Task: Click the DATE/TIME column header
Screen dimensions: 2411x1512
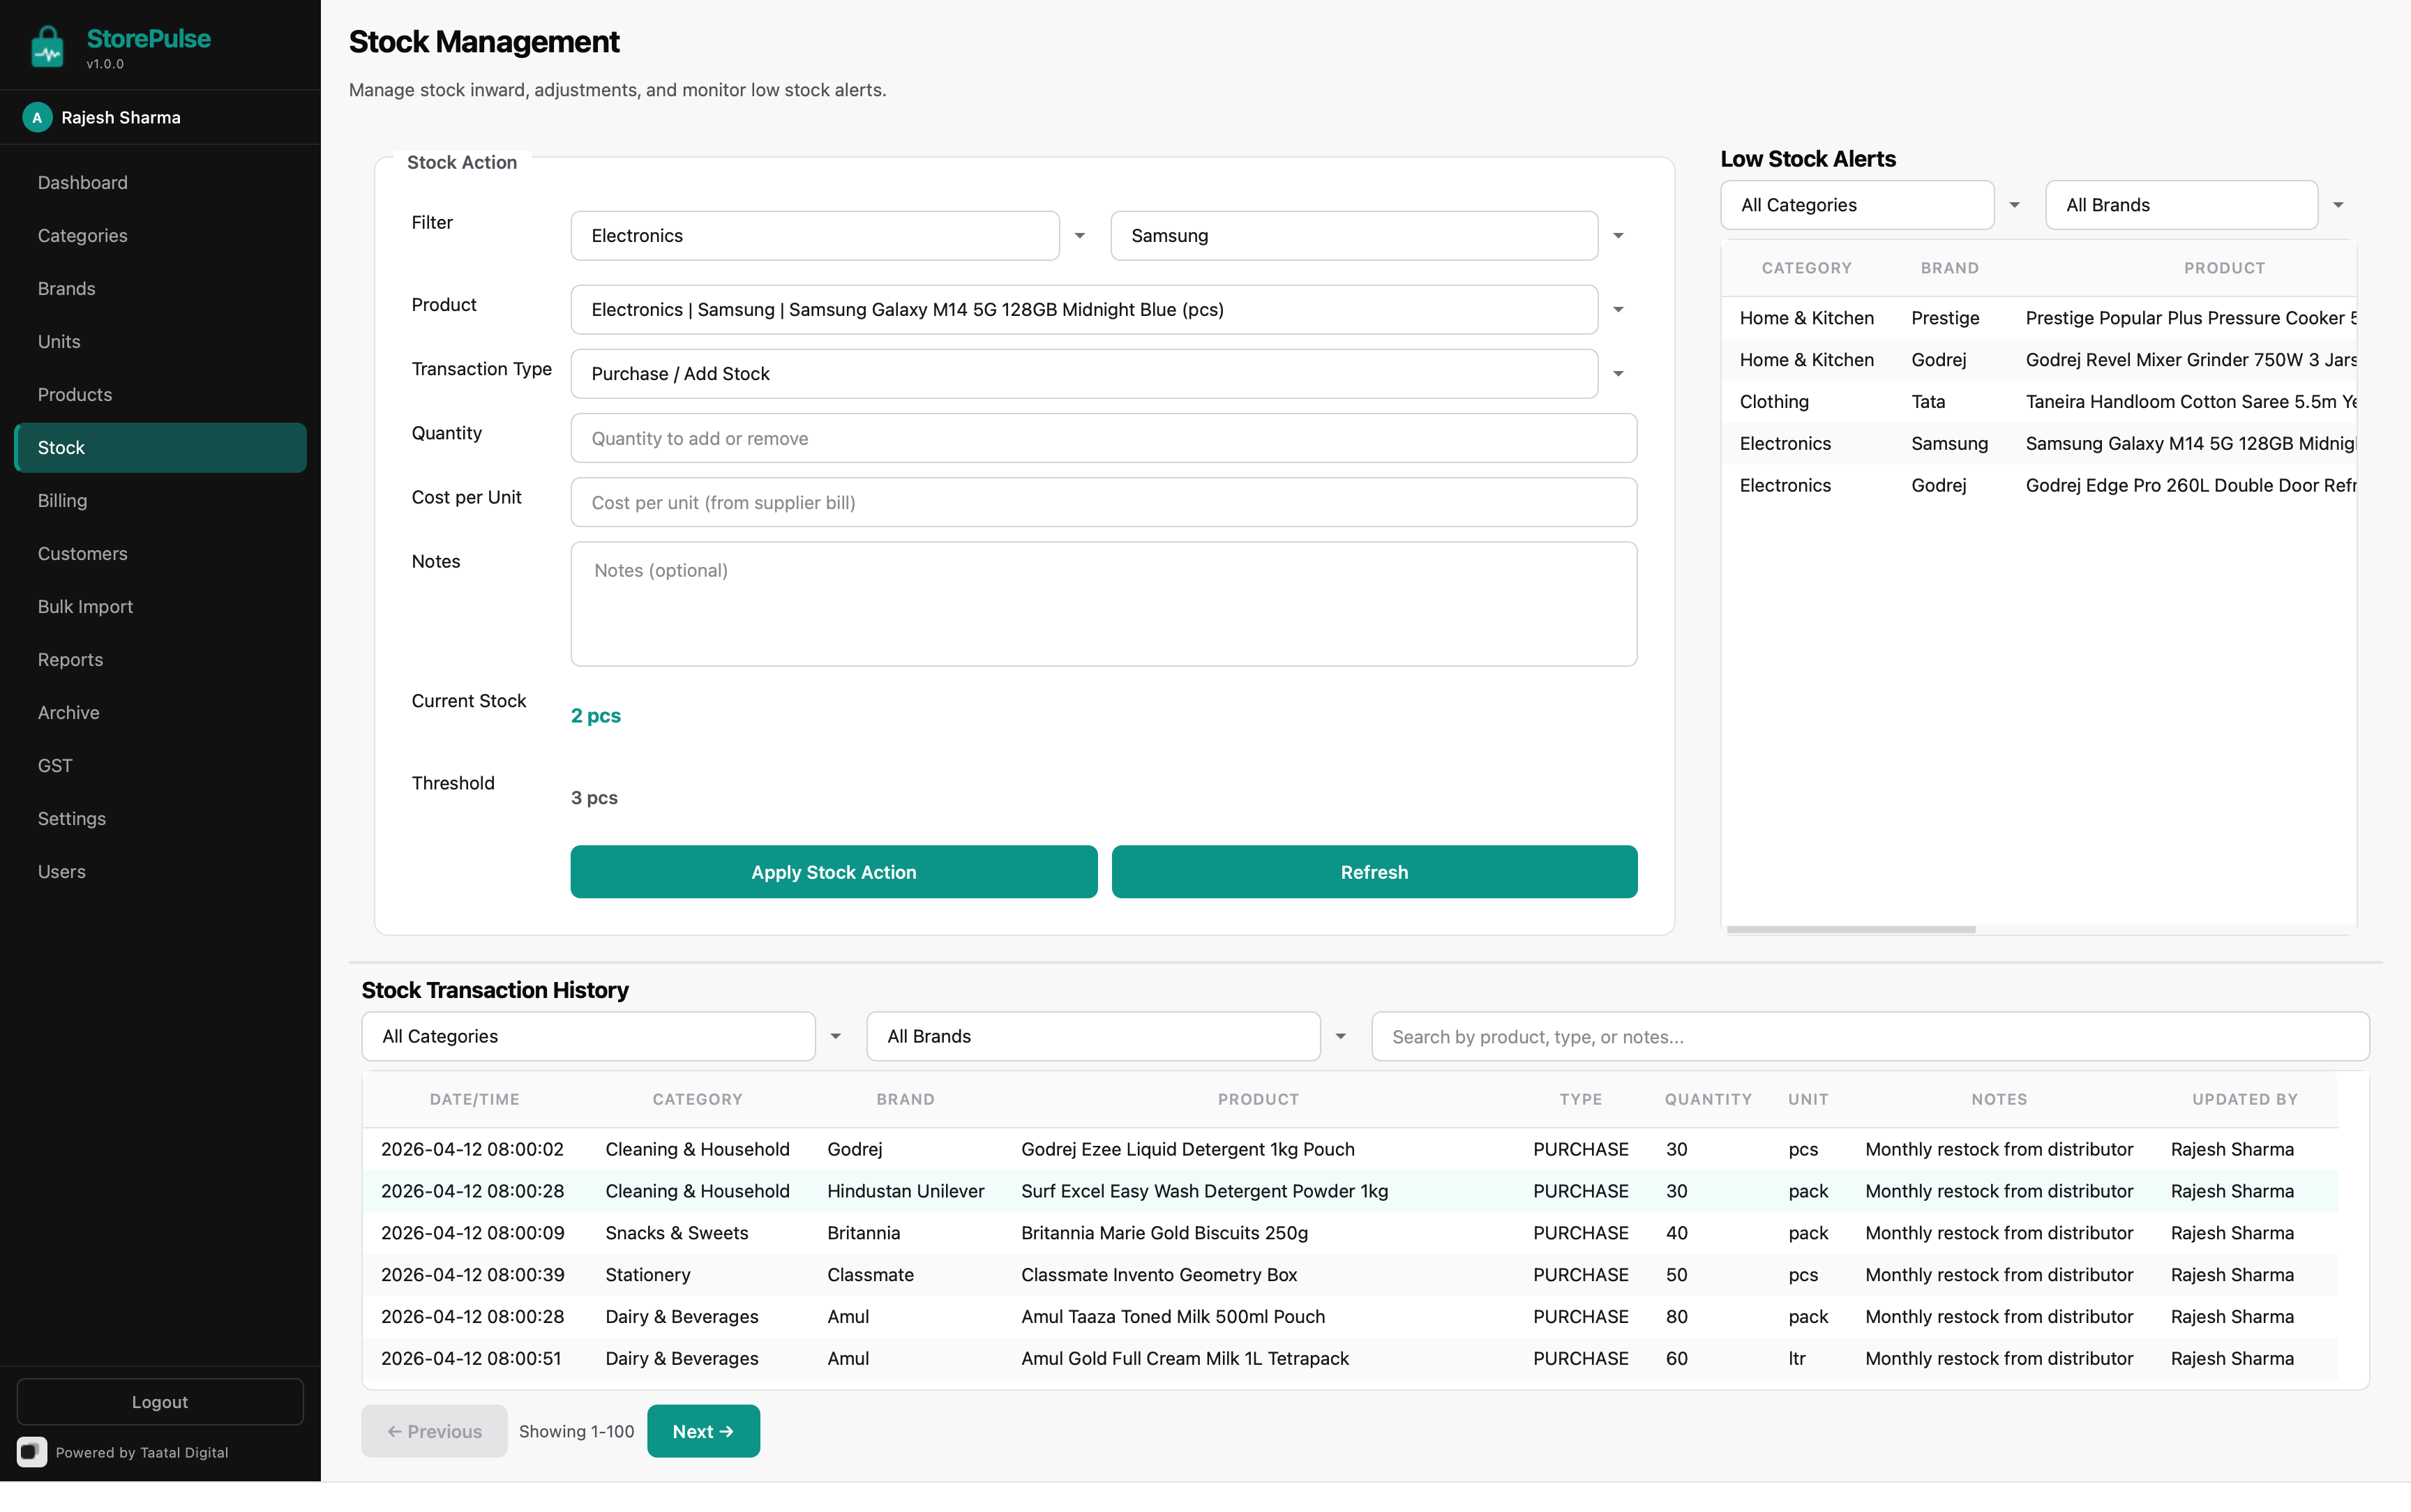Action: (x=474, y=1099)
